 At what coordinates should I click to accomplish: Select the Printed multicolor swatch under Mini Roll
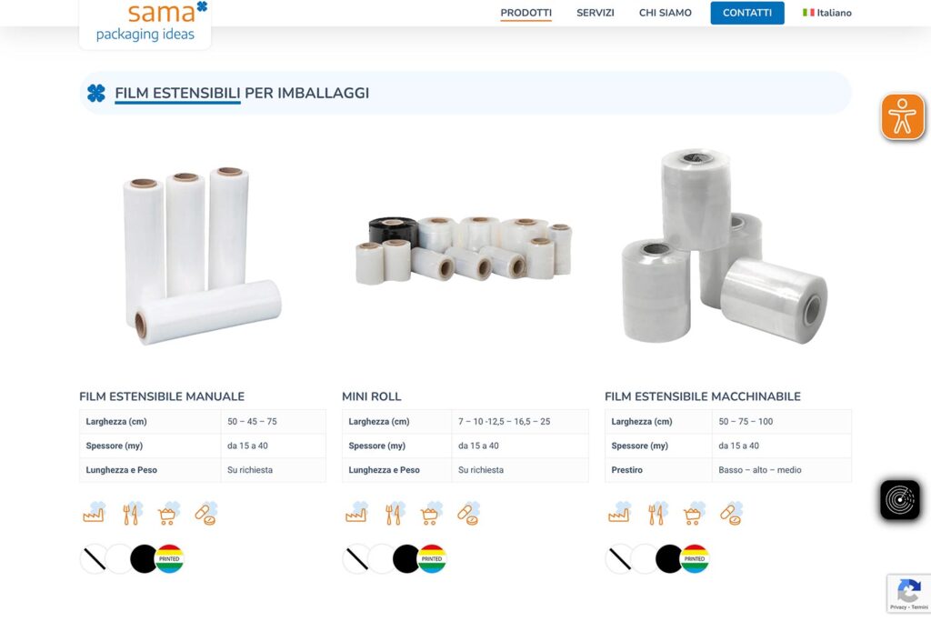(x=432, y=558)
